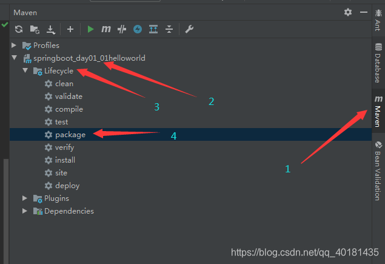
Task: Download sources and documentation icon
Action: (51, 30)
